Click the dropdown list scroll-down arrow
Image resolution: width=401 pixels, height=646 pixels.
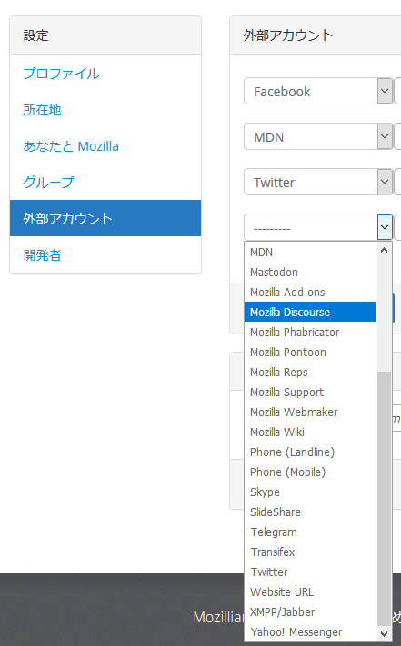coord(384,633)
